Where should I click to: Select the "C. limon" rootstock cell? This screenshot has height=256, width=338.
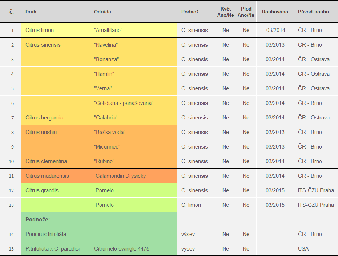(191, 205)
